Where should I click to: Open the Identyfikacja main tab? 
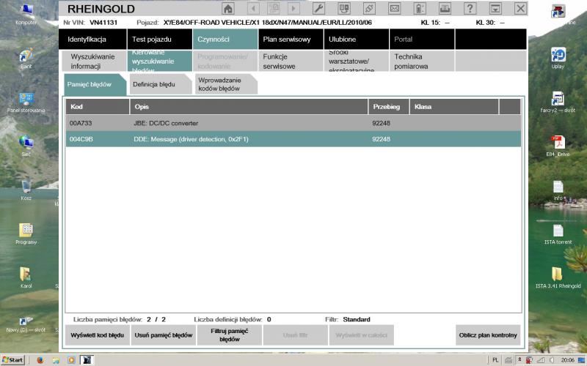click(93, 40)
